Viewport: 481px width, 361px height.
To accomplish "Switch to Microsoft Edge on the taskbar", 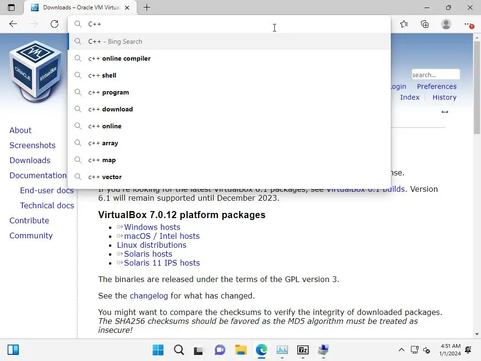I will [x=261, y=350].
